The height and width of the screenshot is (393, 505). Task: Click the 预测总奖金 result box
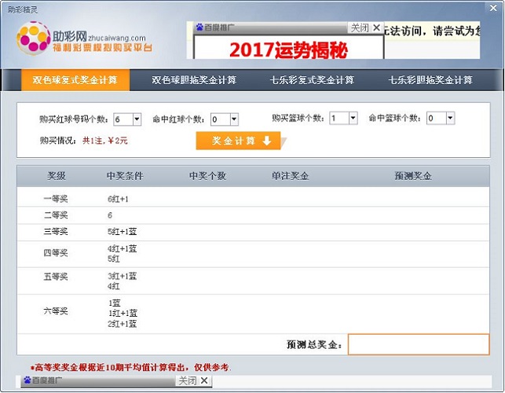419,344
